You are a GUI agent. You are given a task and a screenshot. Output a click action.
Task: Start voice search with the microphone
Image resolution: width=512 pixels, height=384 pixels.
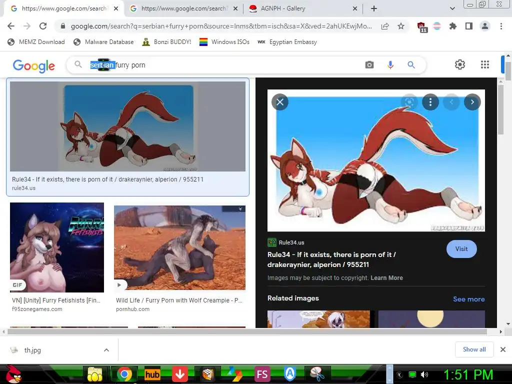(x=390, y=65)
